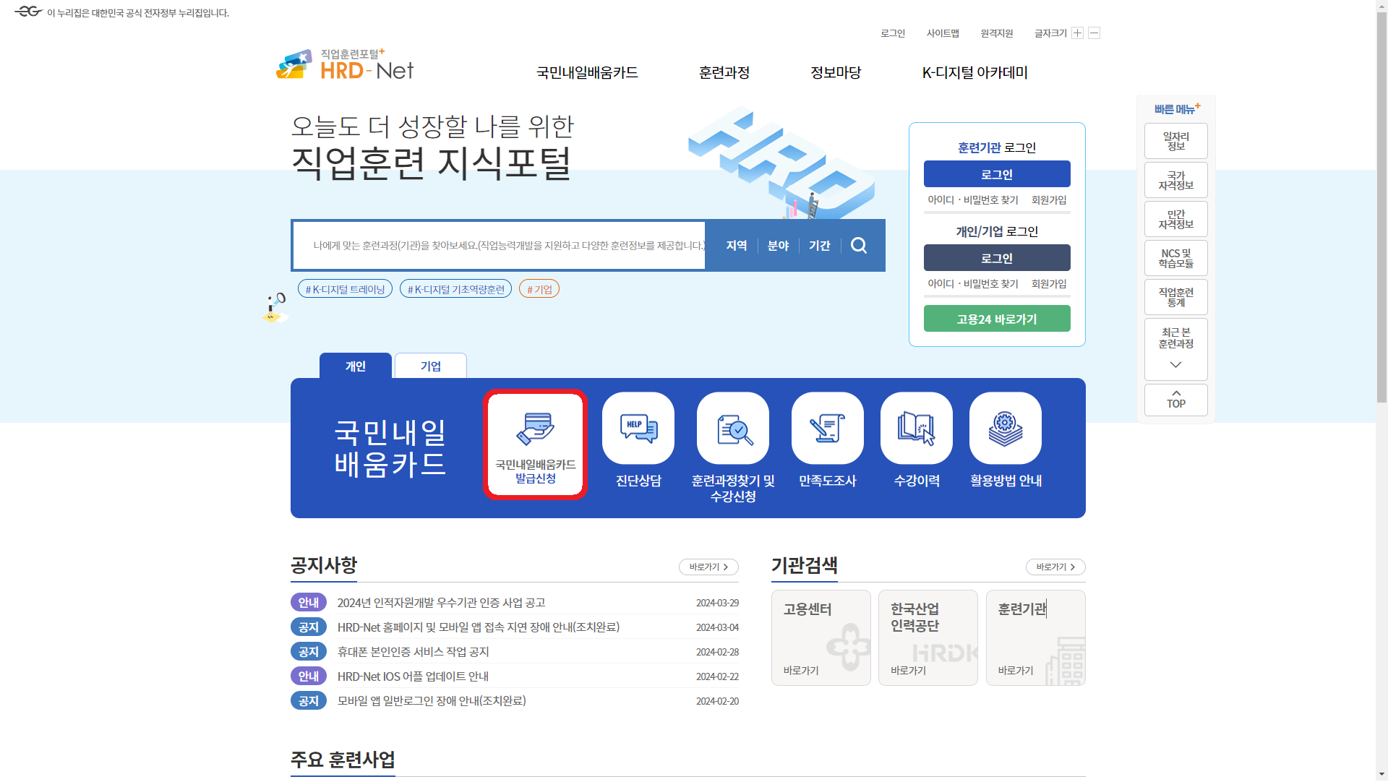Click the 국민내일배움카드 발급신청 card icon

pos(535,429)
